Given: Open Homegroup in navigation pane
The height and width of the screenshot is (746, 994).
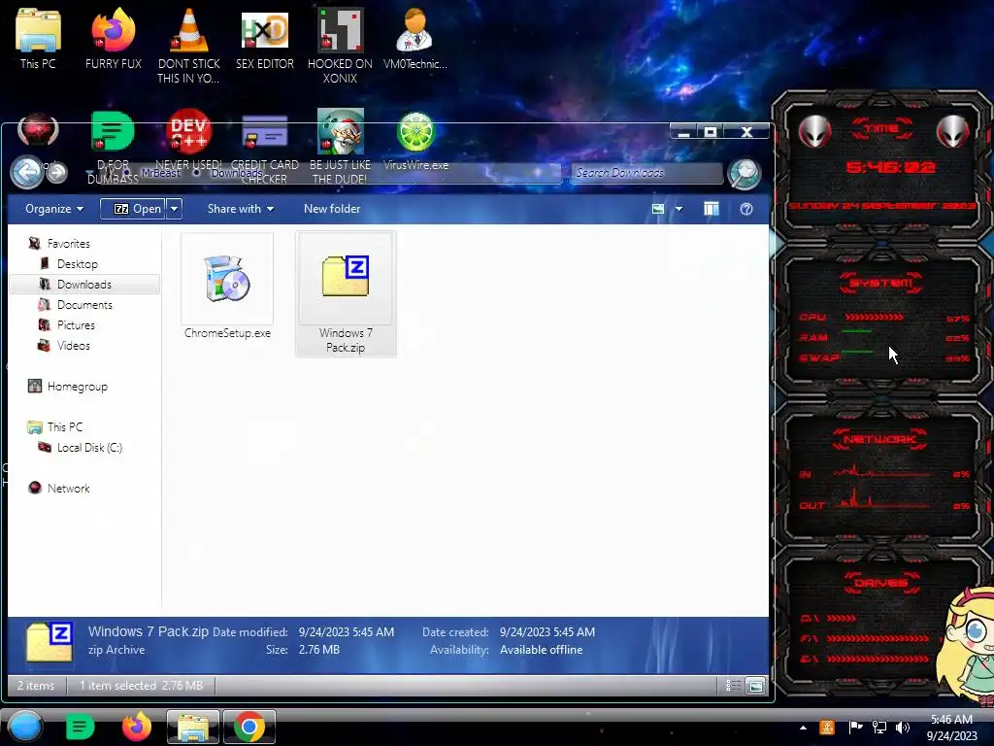Looking at the screenshot, I should 77,387.
